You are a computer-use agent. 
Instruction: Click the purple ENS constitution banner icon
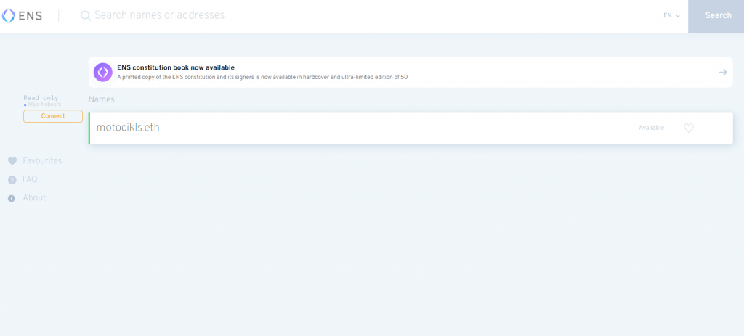[x=103, y=72]
